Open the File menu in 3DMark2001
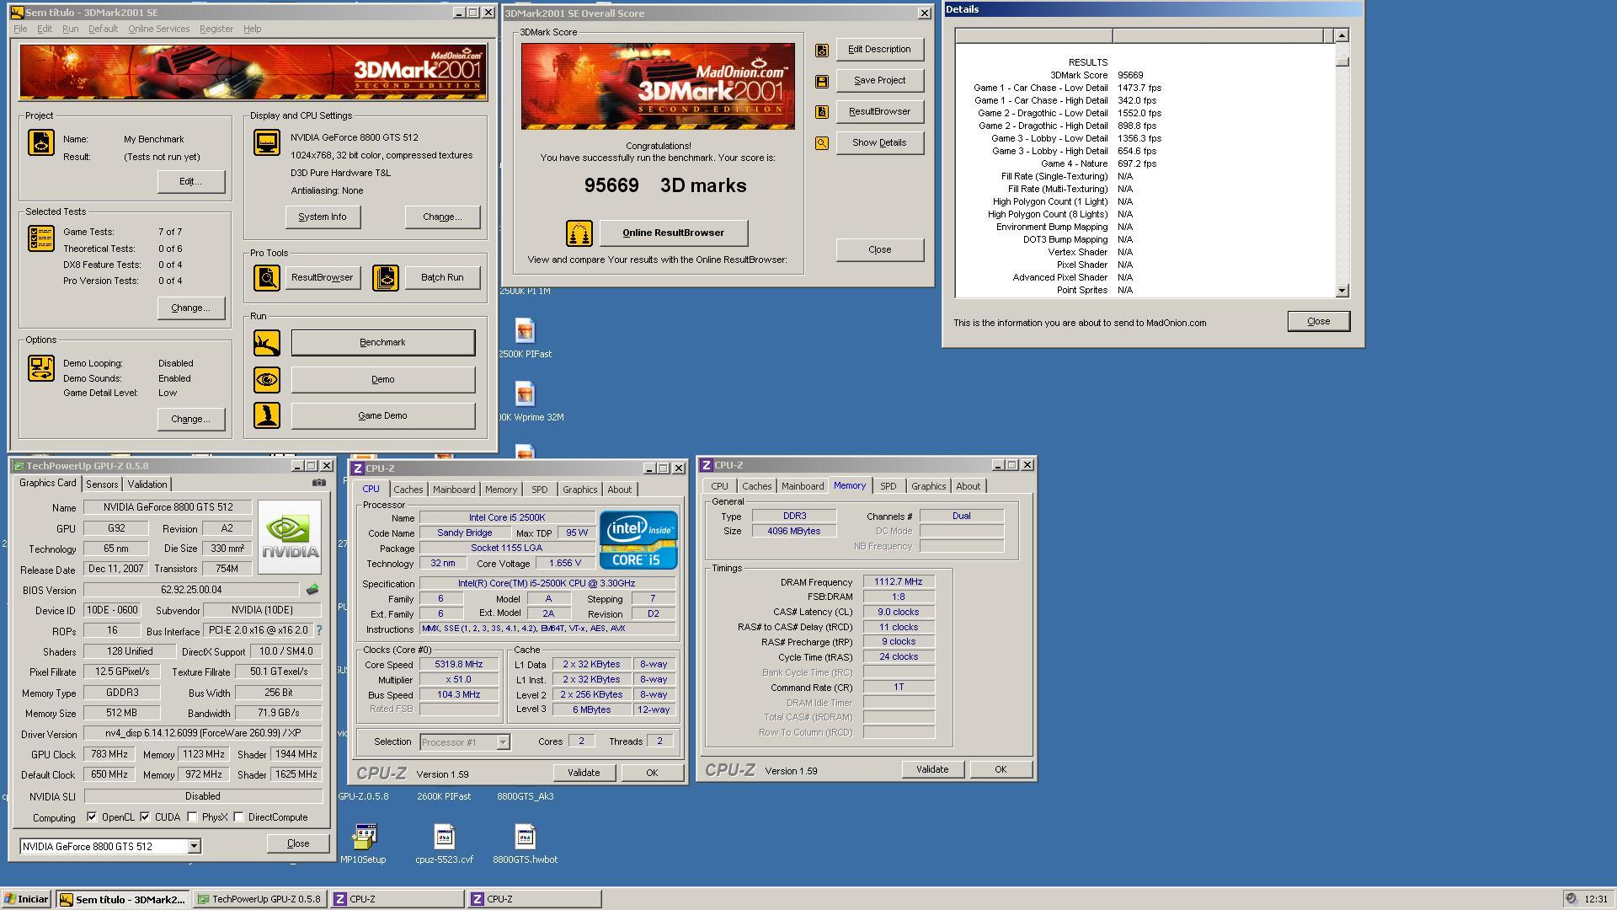The width and height of the screenshot is (1617, 910). point(20,29)
